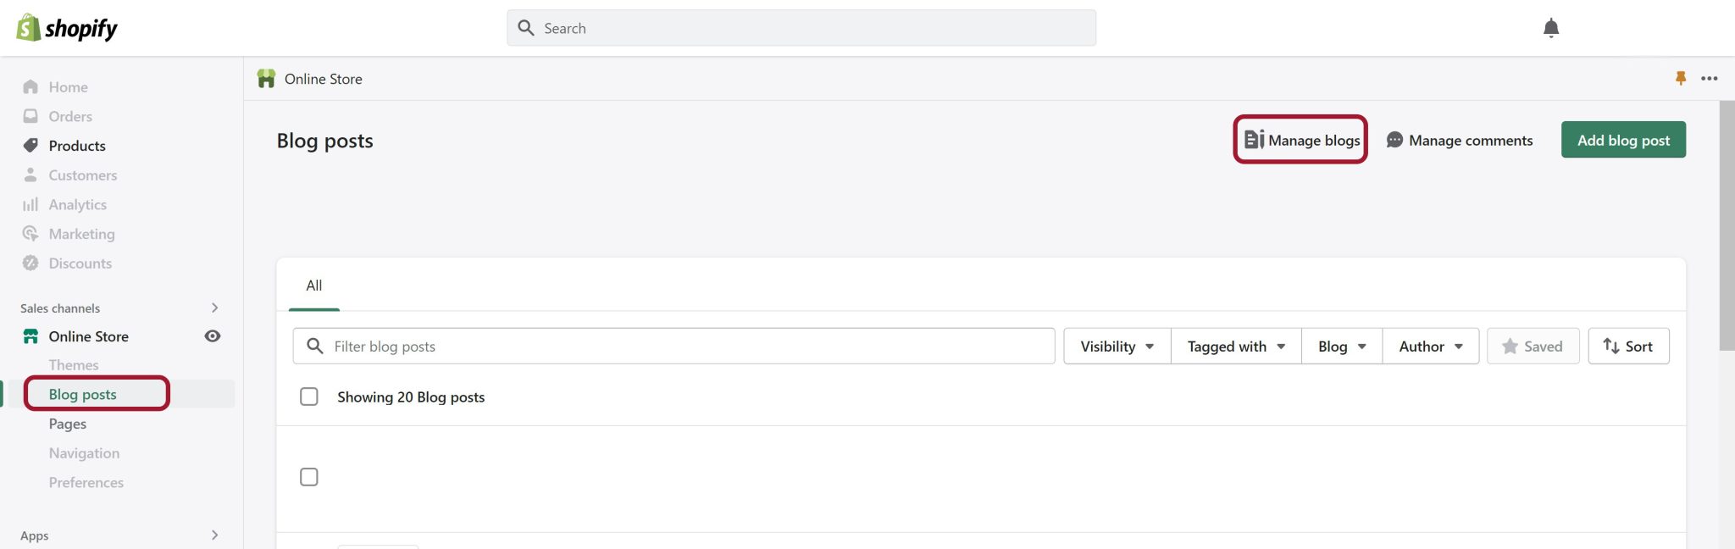This screenshot has width=1735, height=549.
Task: Select the All tab
Action: [x=314, y=286]
